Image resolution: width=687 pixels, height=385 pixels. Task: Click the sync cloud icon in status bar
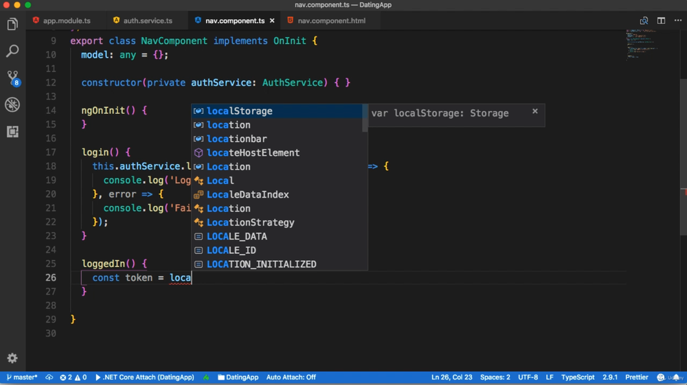click(x=49, y=377)
